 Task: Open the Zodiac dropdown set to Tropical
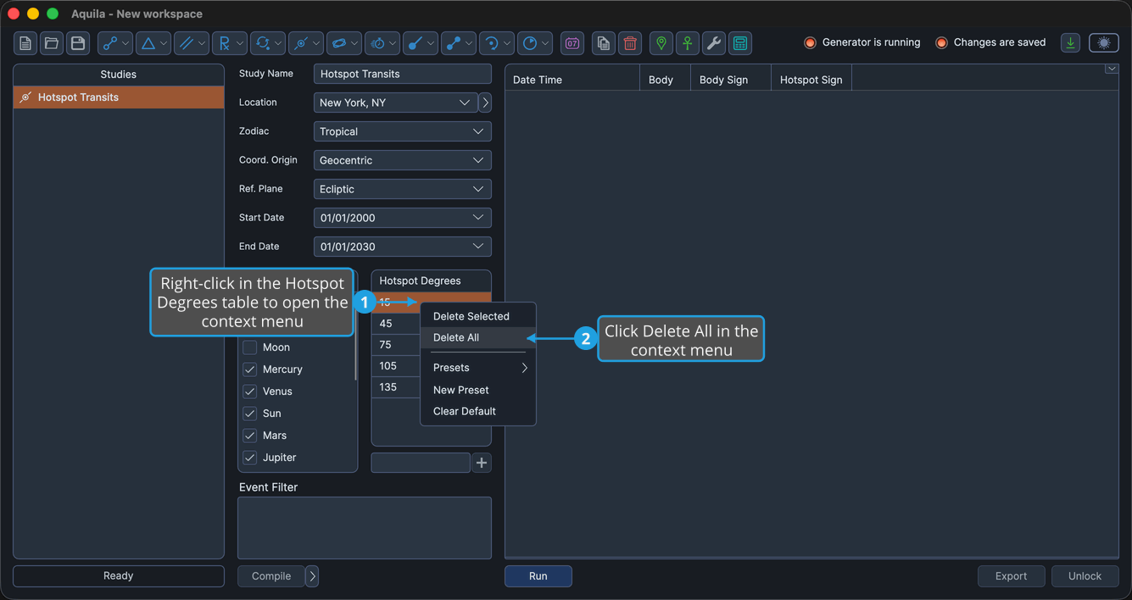click(403, 131)
